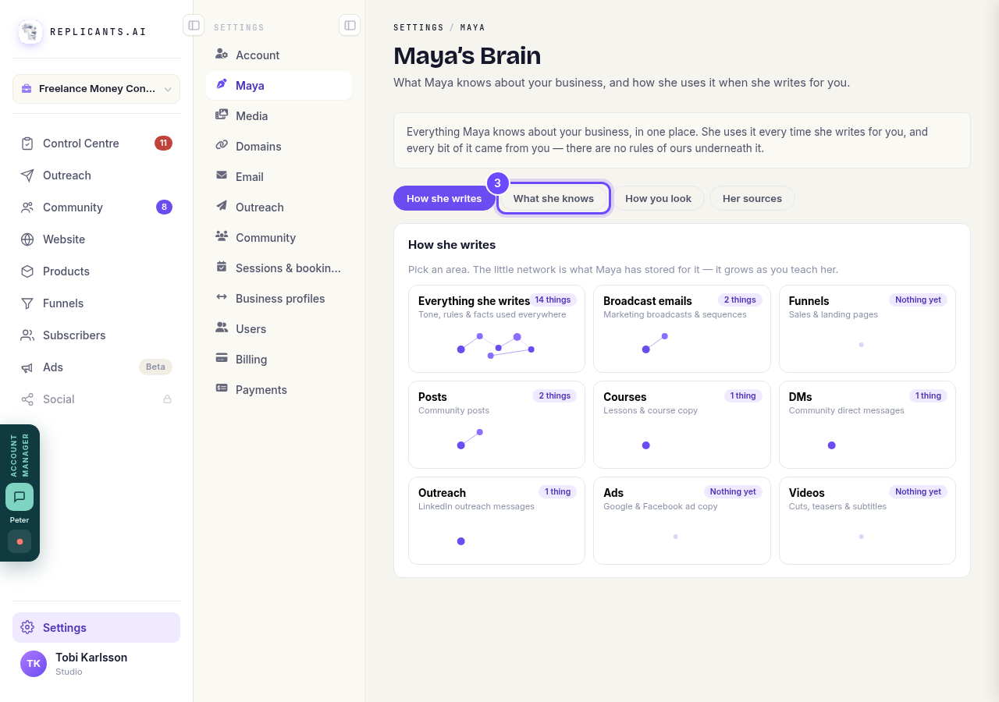Open Business profiles settings
The height and width of the screenshot is (702, 999).
tap(279, 299)
